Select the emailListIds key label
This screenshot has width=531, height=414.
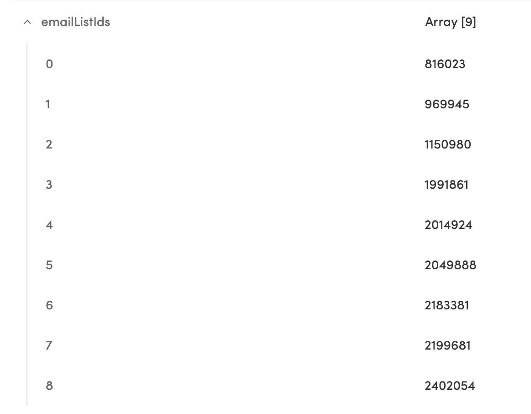[x=75, y=22]
